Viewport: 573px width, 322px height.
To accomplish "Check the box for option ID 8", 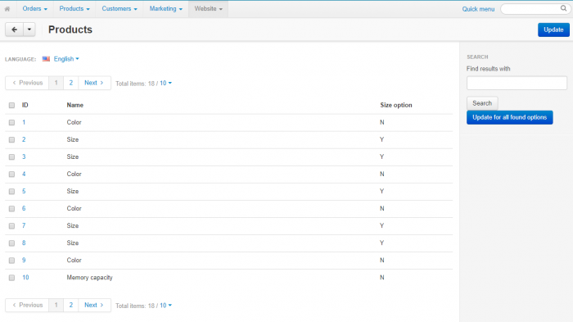I will pyautogui.click(x=11, y=243).
